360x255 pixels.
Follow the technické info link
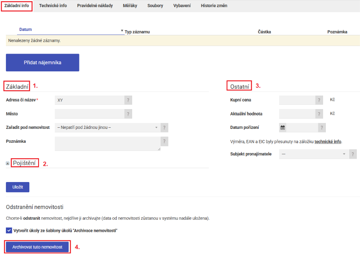coord(327,142)
